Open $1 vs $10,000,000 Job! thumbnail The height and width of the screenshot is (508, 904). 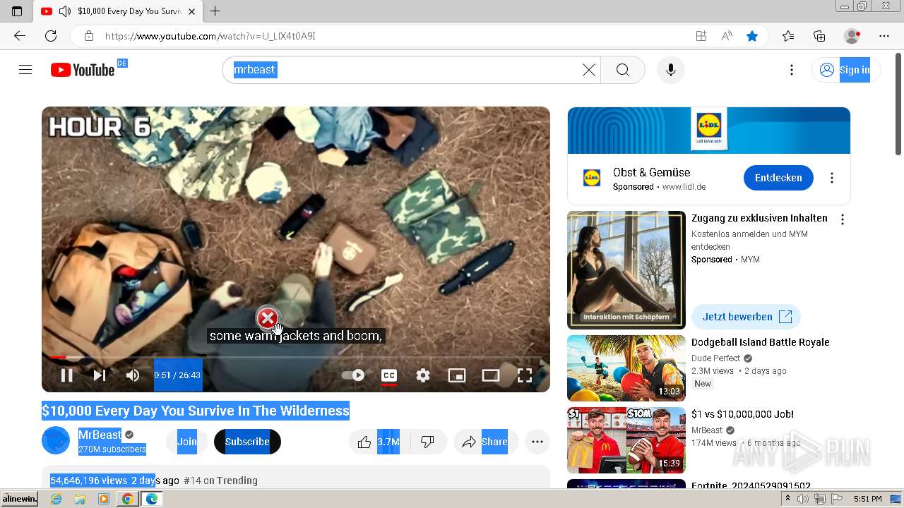click(626, 440)
